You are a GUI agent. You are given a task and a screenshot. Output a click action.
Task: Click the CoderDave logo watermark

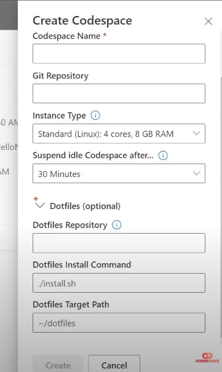pos(207,358)
